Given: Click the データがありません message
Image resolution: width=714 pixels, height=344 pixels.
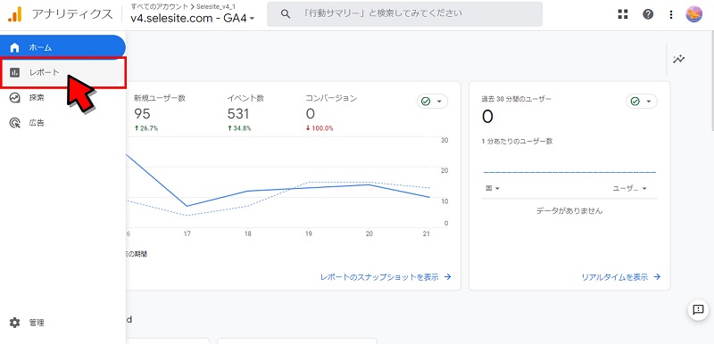Looking at the screenshot, I should (x=569, y=211).
